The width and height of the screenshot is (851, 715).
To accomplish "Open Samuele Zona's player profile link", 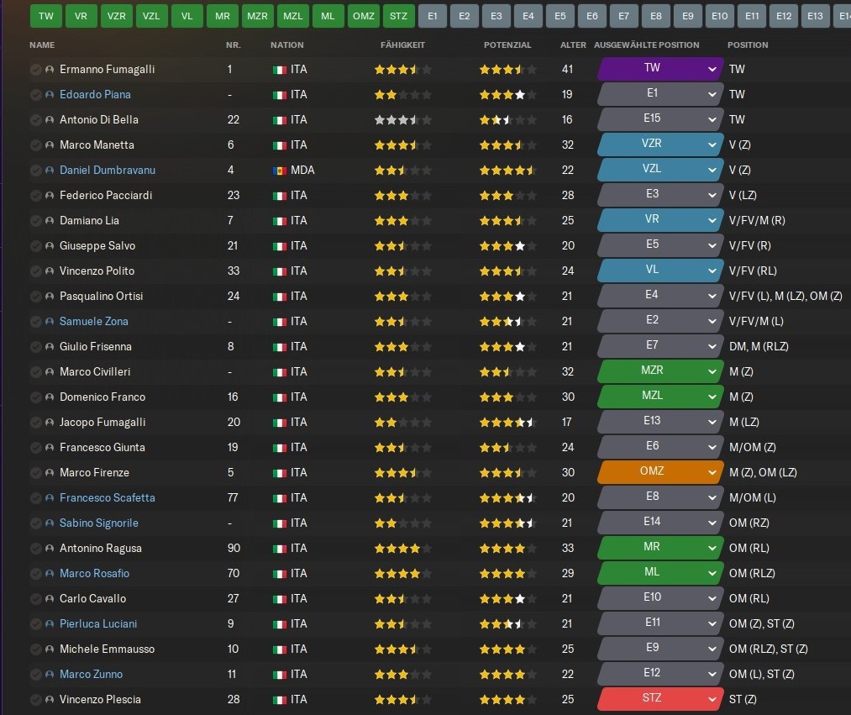I will coord(94,322).
